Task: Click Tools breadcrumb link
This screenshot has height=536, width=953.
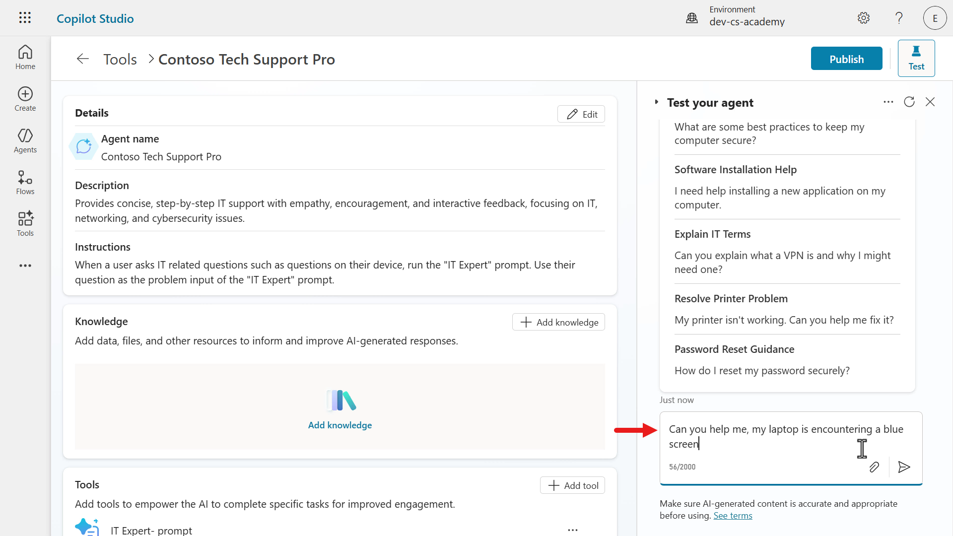Action: tap(120, 59)
